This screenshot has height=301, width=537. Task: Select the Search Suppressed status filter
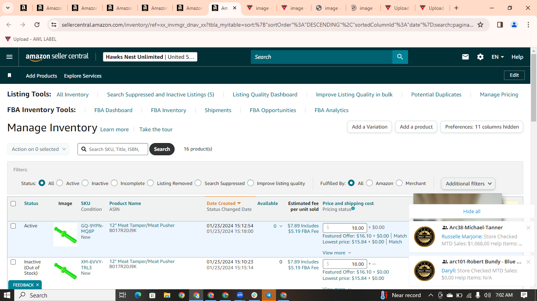point(198,183)
